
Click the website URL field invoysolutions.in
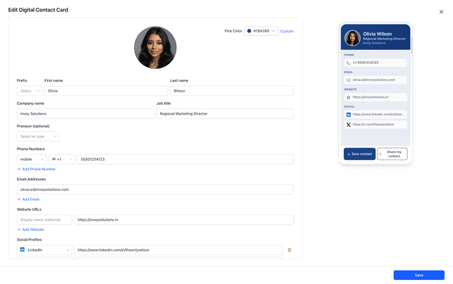(184, 219)
